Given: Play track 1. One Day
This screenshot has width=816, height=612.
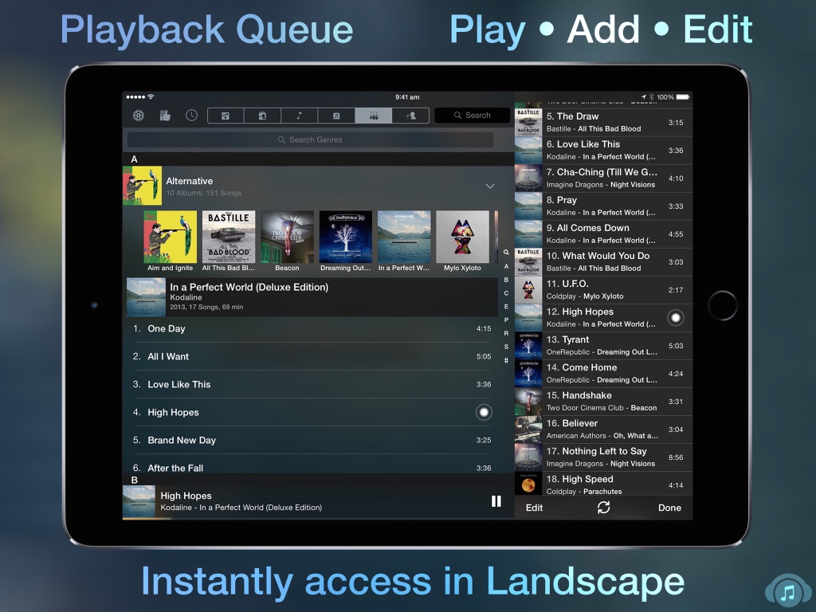Looking at the screenshot, I should [x=312, y=329].
